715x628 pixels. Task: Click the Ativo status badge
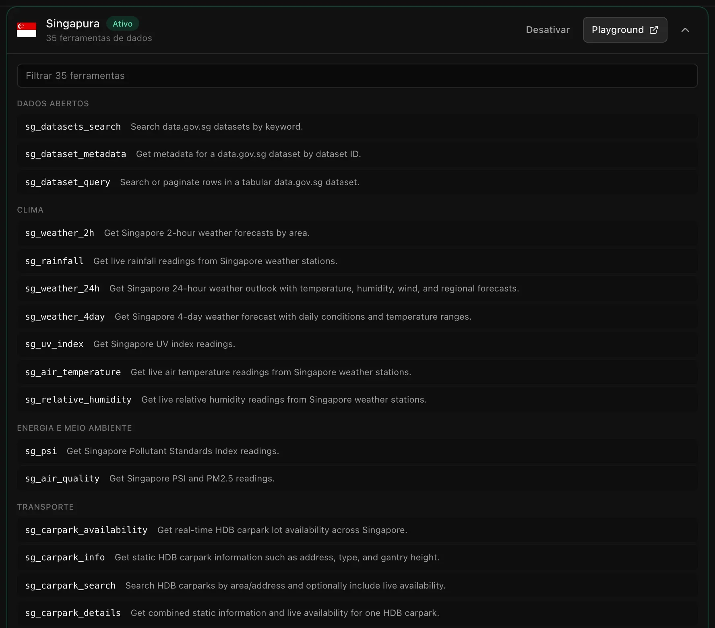(122, 24)
